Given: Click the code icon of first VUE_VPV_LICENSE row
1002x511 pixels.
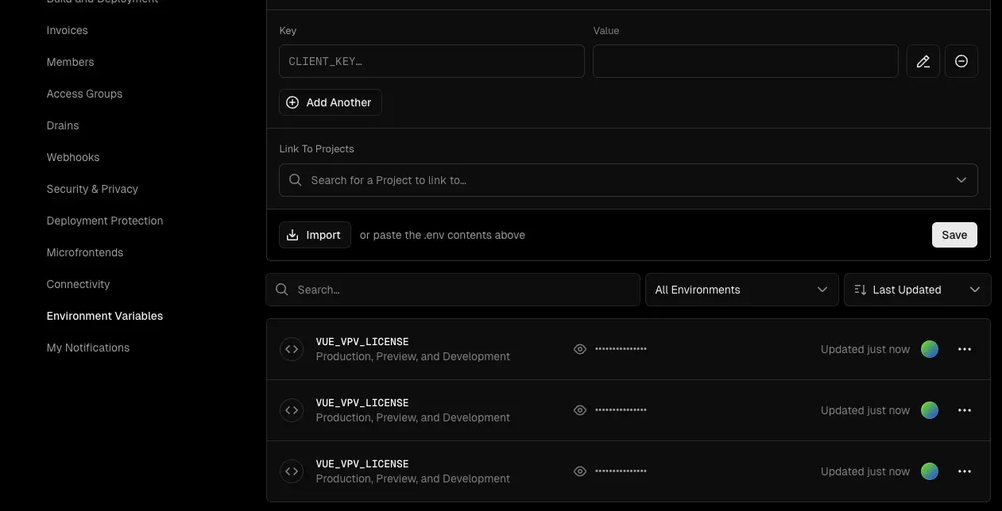Looking at the screenshot, I should [292, 349].
